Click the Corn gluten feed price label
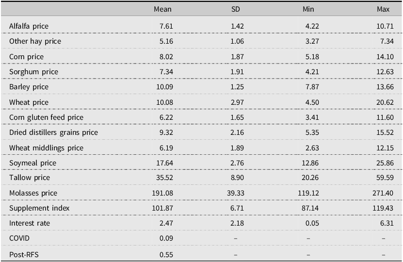The image size is (403, 262). click(x=47, y=117)
